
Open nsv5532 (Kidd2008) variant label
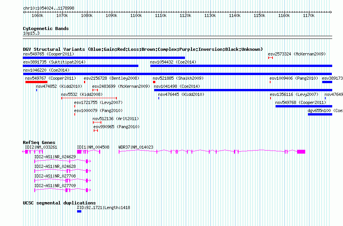point(82,94)
